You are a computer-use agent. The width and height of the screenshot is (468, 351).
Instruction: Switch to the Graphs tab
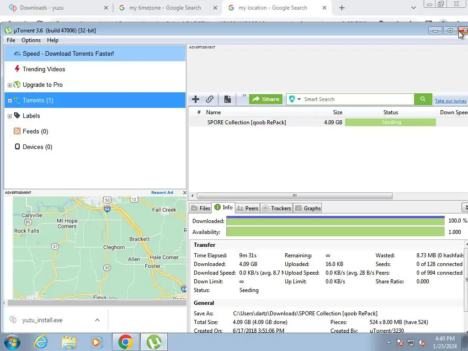(308, 208)
